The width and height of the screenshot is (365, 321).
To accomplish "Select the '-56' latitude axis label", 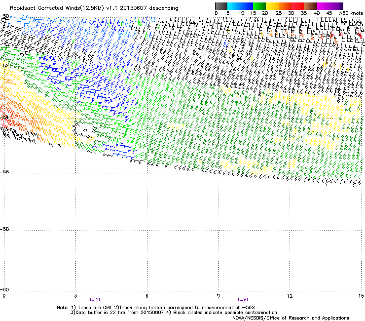I will tap(4, 172).
